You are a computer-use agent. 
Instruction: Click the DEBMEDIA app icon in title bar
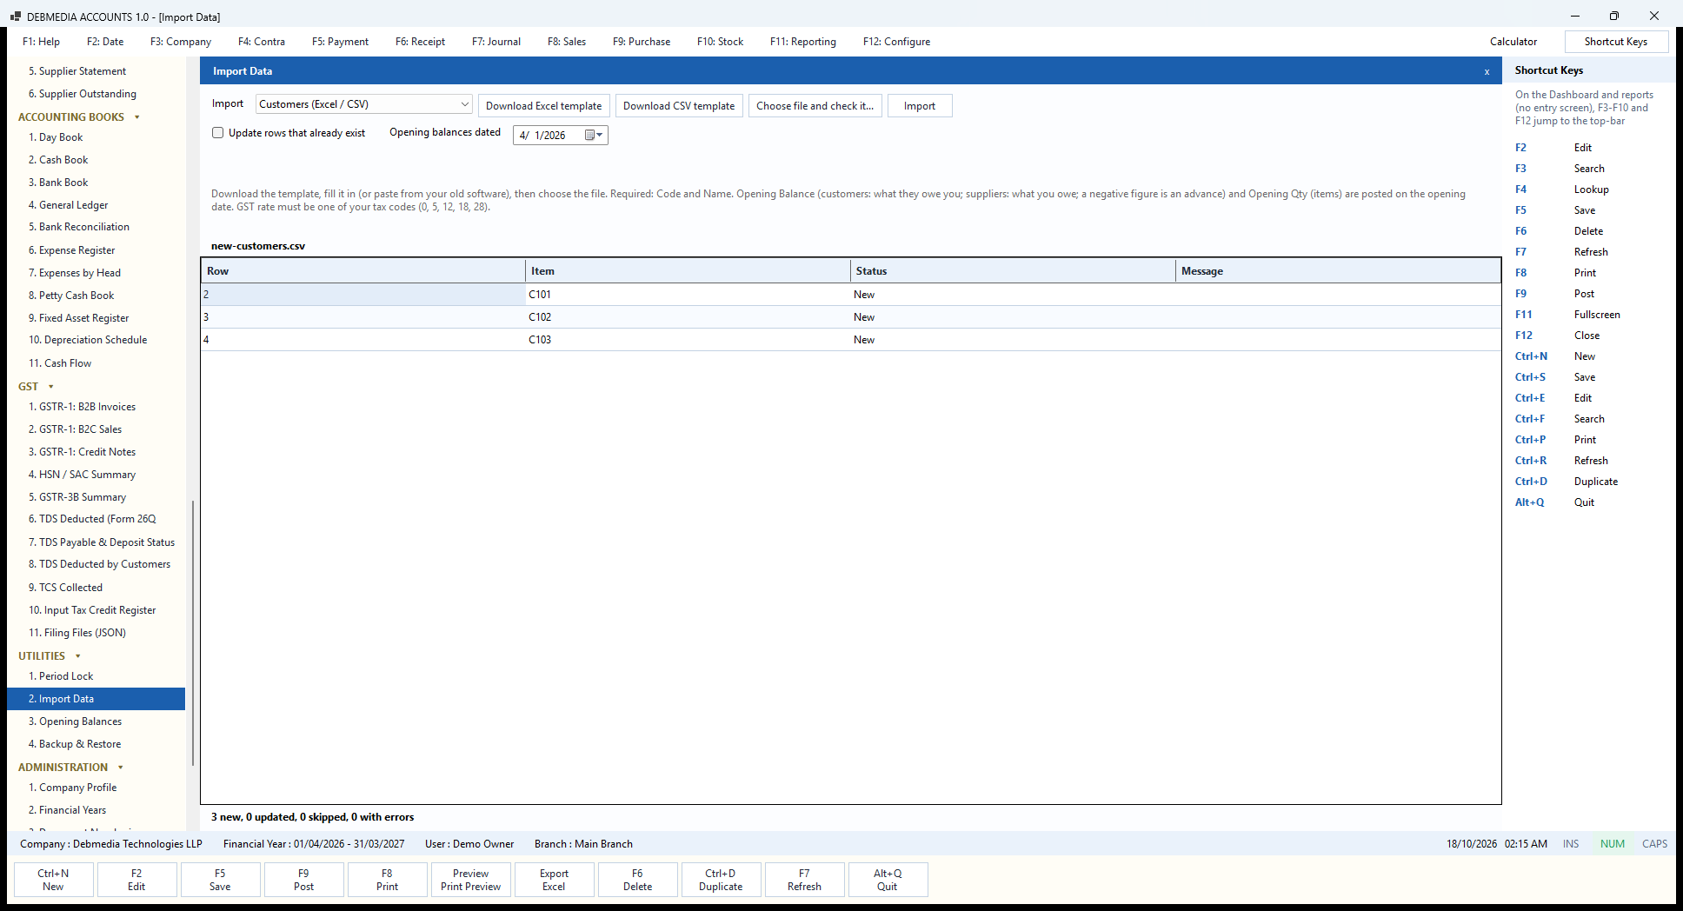click(x=15, y=17)
